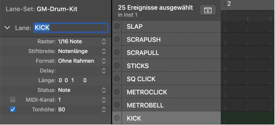Uncheck the Tonhöhe checkbox
Screen dimensions: 275x125
point(13,110)
